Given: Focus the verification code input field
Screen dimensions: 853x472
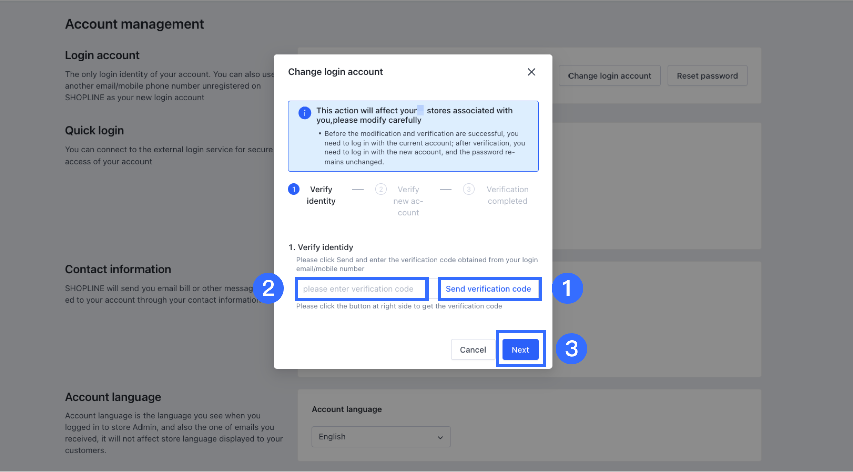Looking at the screenshot, I should click(x=362, y=289).
